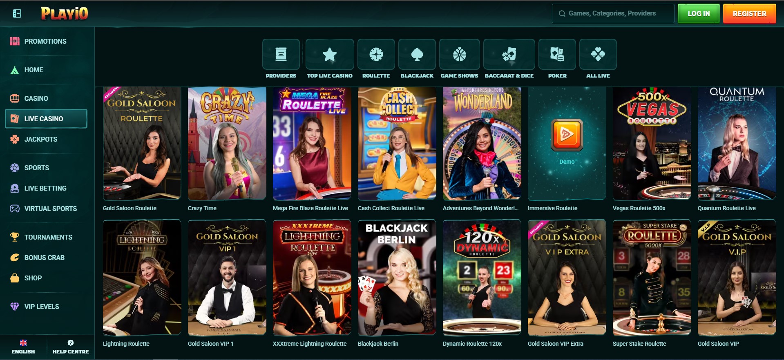Open the Crazy Time game thumbnail

227,143
